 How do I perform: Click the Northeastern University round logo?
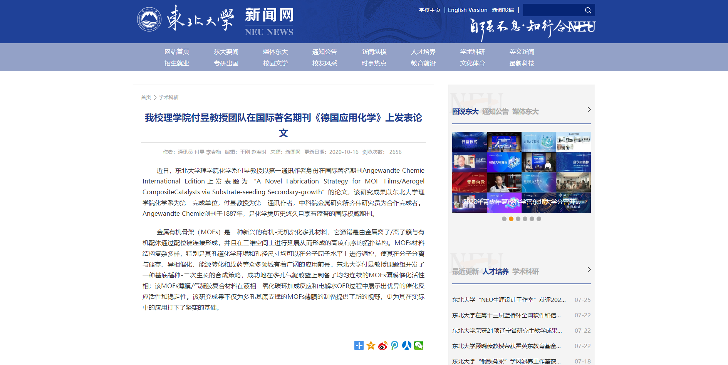click(149, 19)
